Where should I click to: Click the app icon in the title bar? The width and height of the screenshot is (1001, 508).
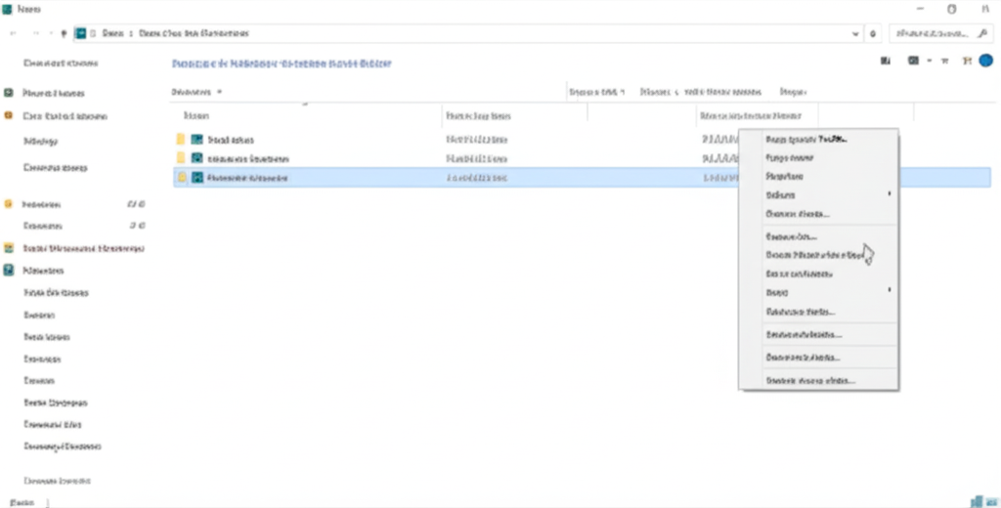8,9
